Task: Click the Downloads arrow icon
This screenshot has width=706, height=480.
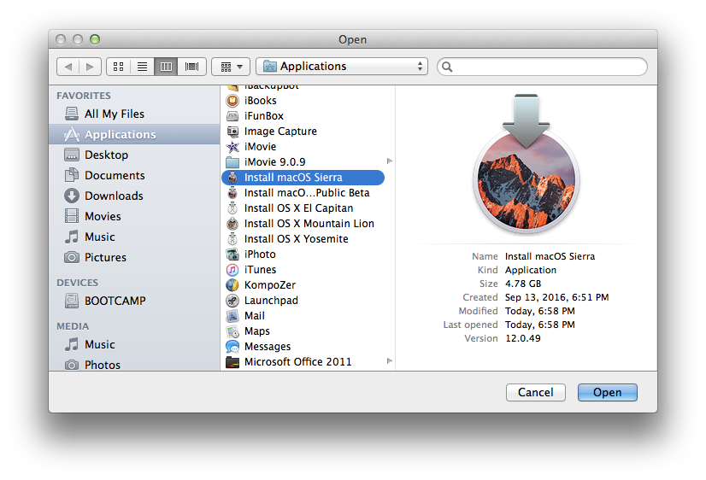Action: click(x=72, y=196)
